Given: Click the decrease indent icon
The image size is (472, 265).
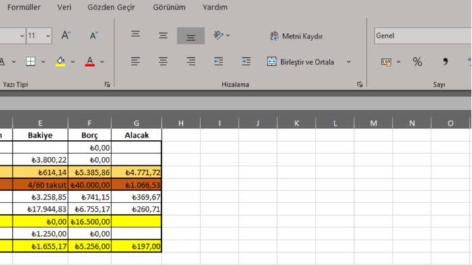Looking at the screenshot, I should pos(218,61).
